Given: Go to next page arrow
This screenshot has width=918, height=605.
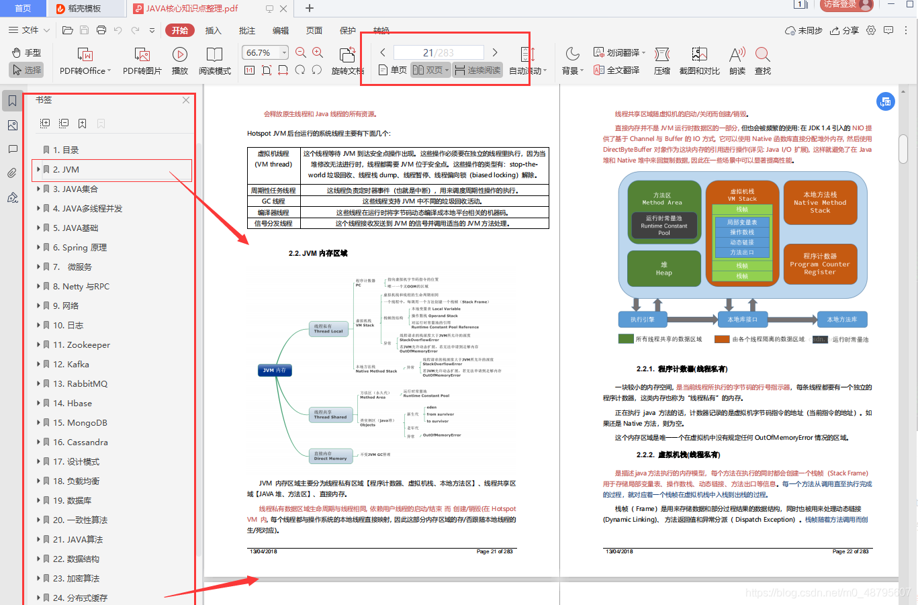Looking at the screenshot, I should [495, 52].
